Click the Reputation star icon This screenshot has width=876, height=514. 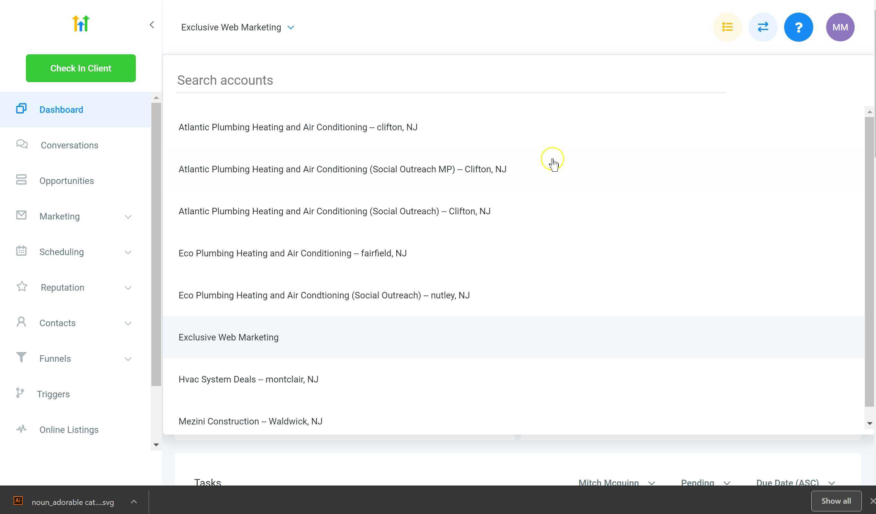pos(22,286)
